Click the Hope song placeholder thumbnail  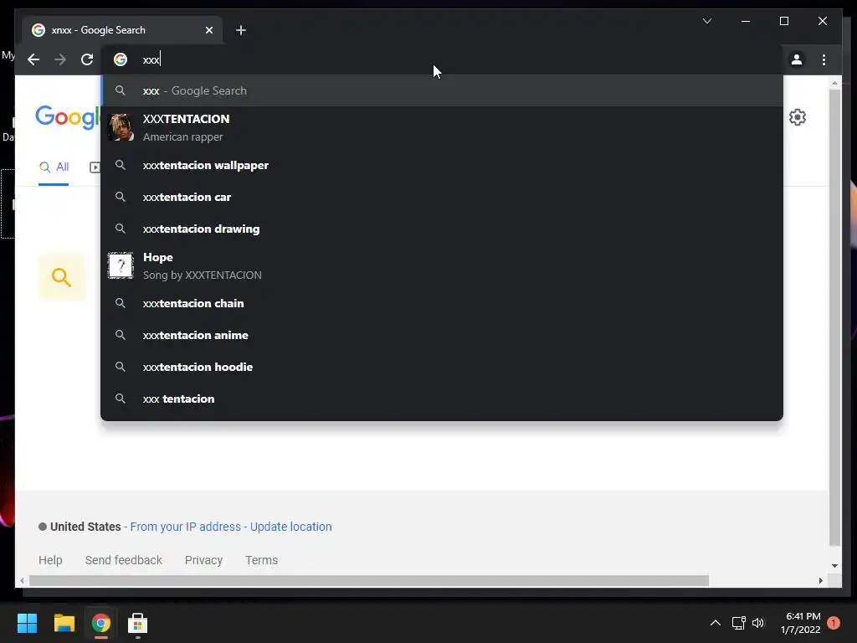coord(121,265)
